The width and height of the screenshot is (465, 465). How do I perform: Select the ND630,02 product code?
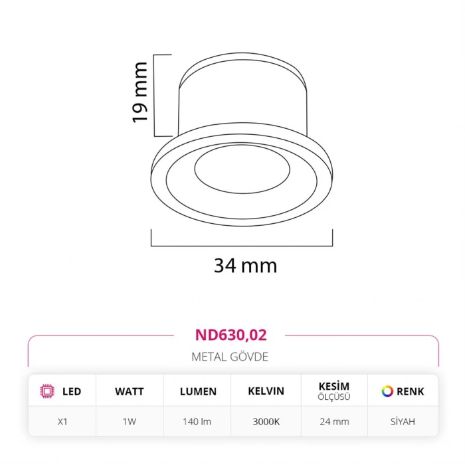(x=232, y=335)
